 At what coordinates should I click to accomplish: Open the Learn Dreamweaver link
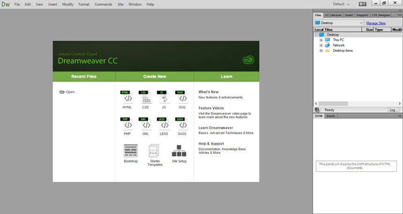(216, 128)
